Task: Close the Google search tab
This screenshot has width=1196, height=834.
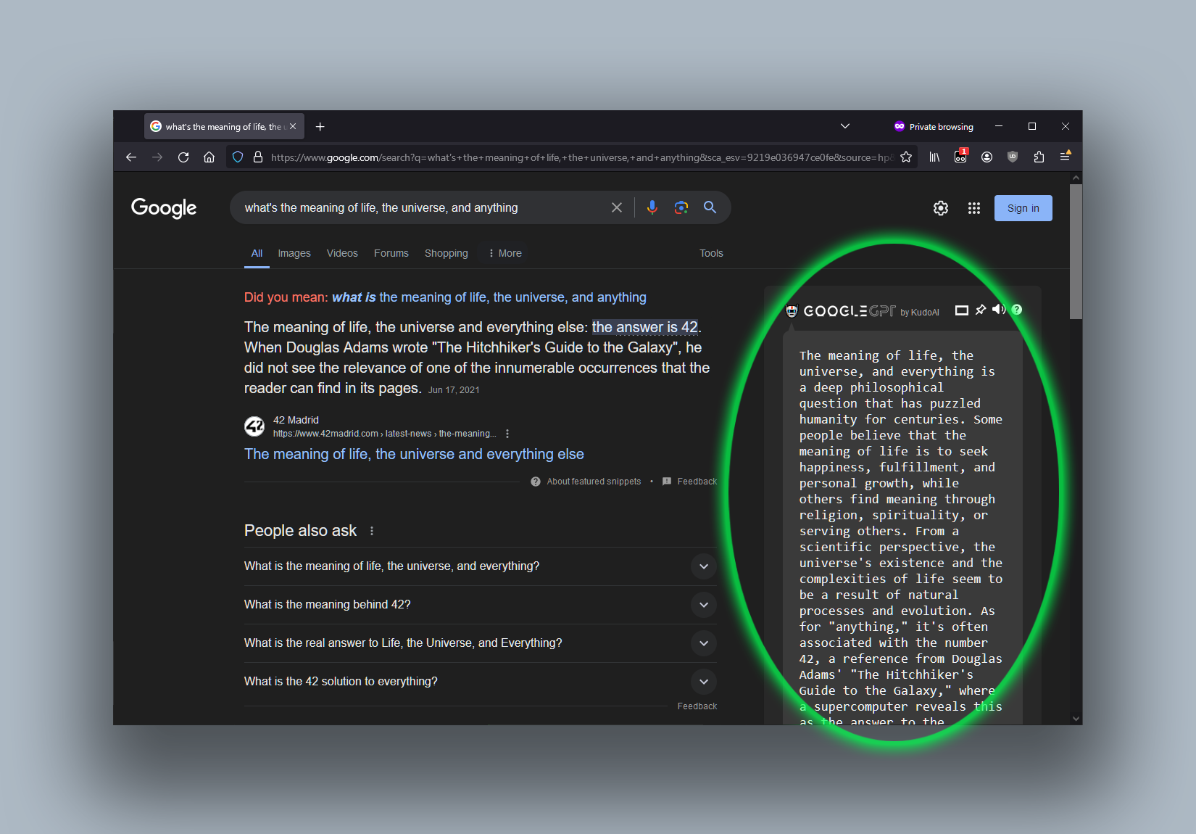Action: click(x=293, y=126)
